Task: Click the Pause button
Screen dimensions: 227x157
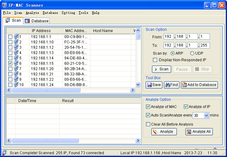Action: 182,69
